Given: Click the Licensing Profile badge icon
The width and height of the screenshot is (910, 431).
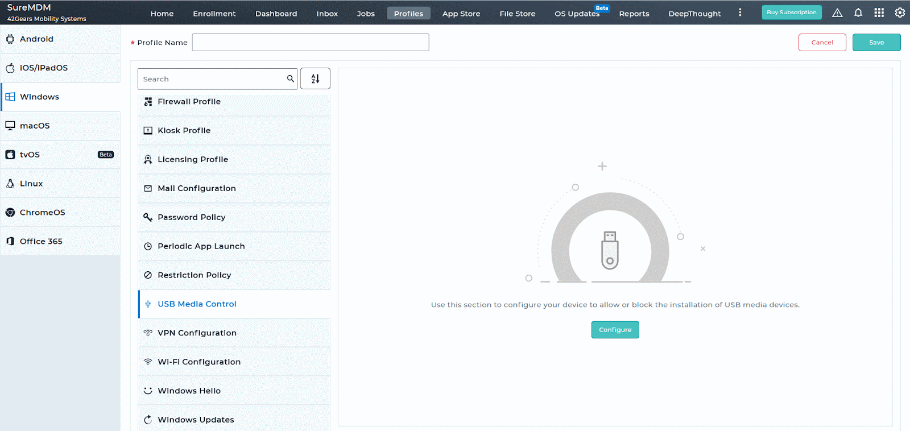Looking at the screenshot, I should [148, 160].
